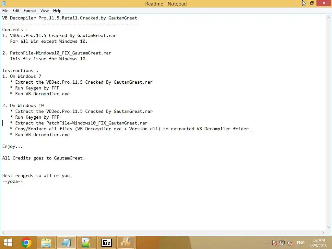Click the muted volume tray icon
The image size is (332, 249).
click(290, 243)
